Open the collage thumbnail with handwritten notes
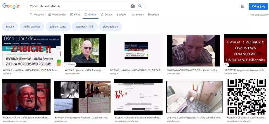The height and width of the screenshot is (124, 269). 82,97
